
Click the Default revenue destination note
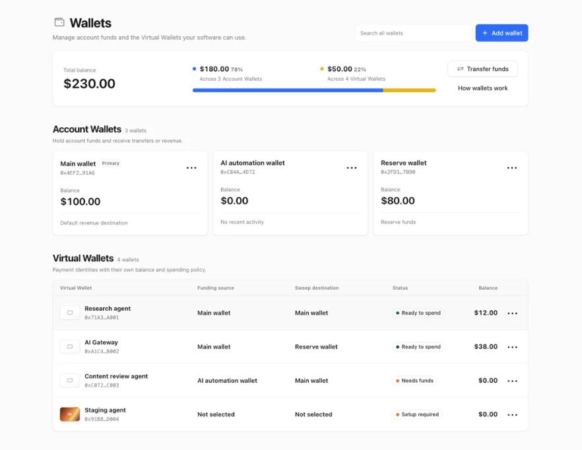pyautogui.click(x=94, y=223)
